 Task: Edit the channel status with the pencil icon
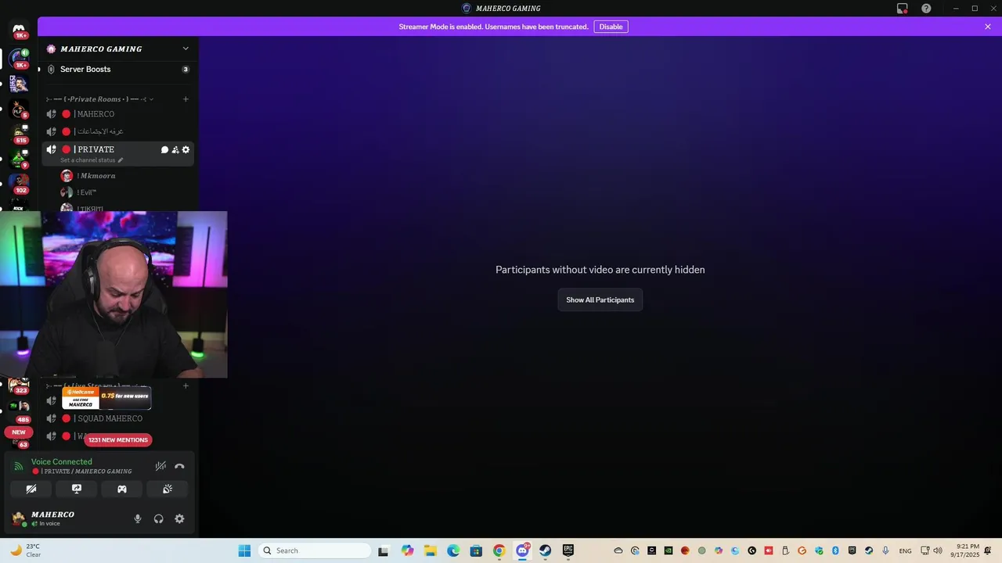coord(121,160)
